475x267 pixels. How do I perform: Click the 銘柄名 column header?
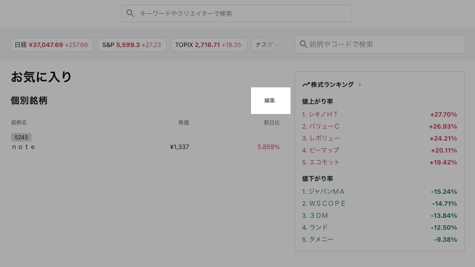click(x=19, y=122)
